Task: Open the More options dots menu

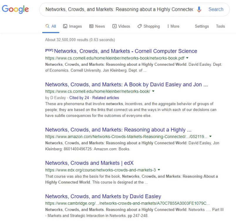Action: tap(168, 26)
